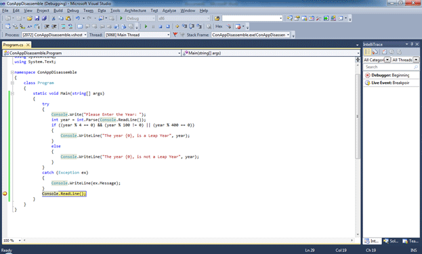The width and height of the screenshot is (422, 254).
Task: Open the Debug menu
Action: click(x=73, y=10)
